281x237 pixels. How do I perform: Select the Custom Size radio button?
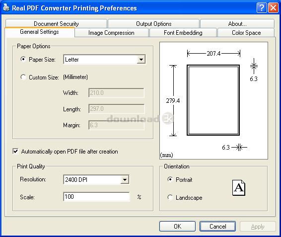coord(23,77)
